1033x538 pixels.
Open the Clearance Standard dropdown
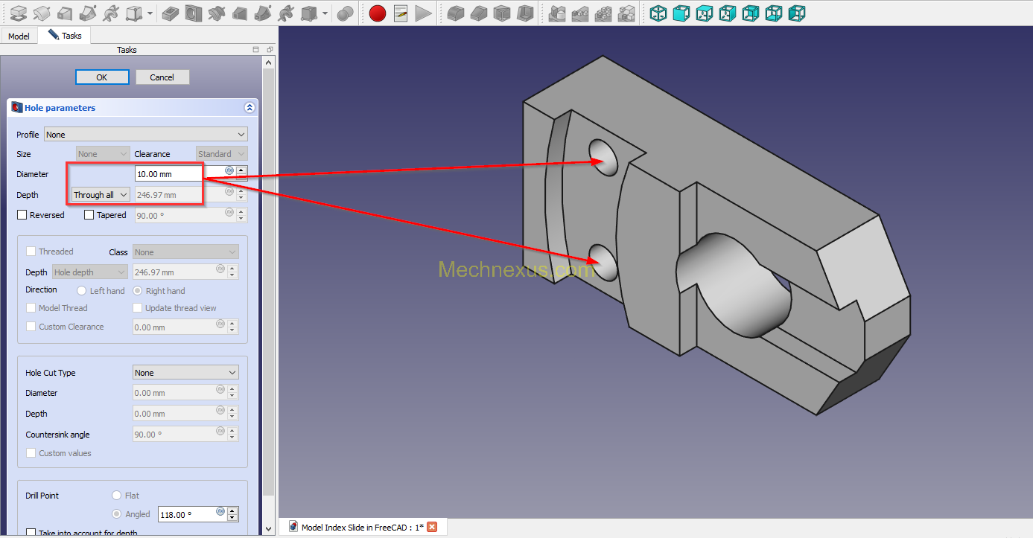click(x=222, y=154)
